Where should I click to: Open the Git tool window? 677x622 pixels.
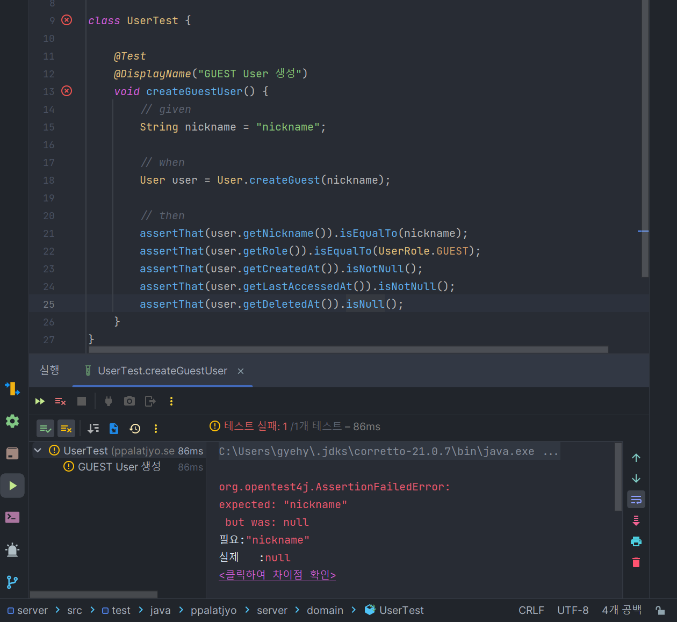[12, 582]
